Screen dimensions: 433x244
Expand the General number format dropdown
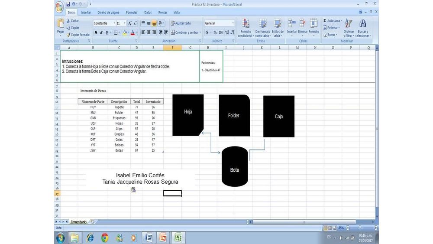233,23
